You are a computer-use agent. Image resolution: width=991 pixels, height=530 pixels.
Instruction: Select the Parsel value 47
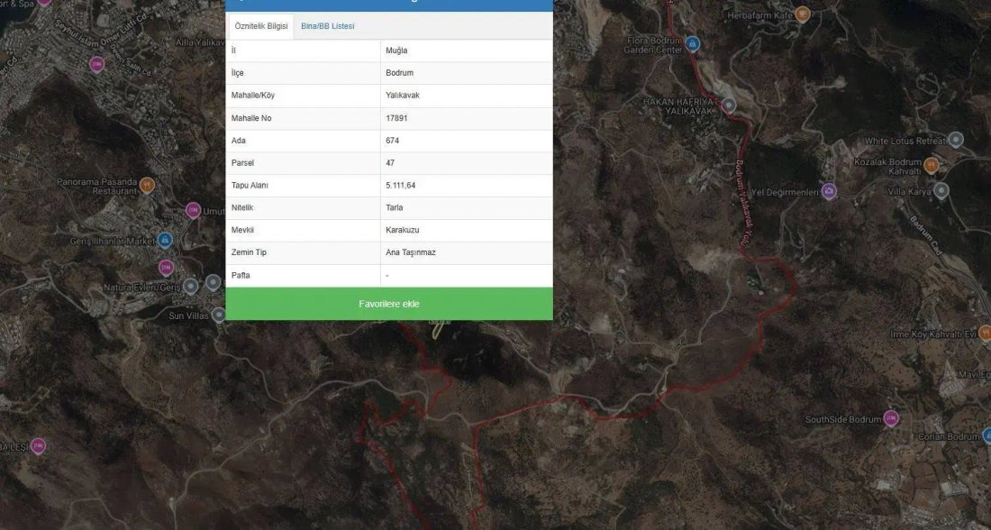[390, 163]
